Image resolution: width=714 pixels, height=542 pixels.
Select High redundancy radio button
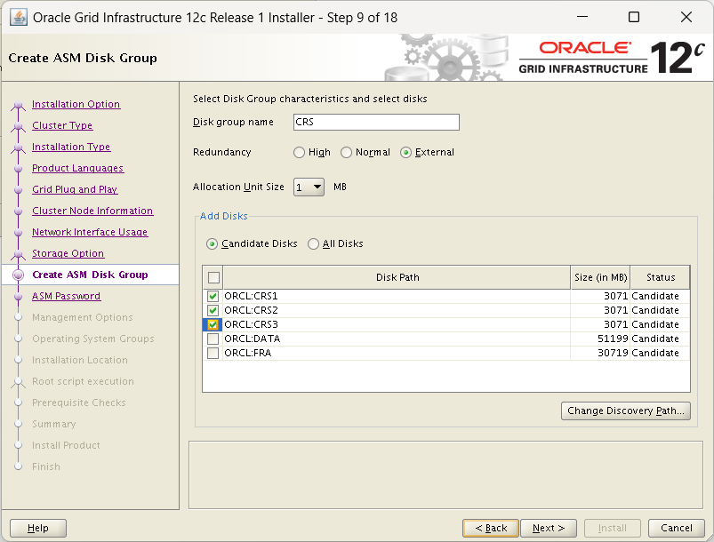[299, 153]
